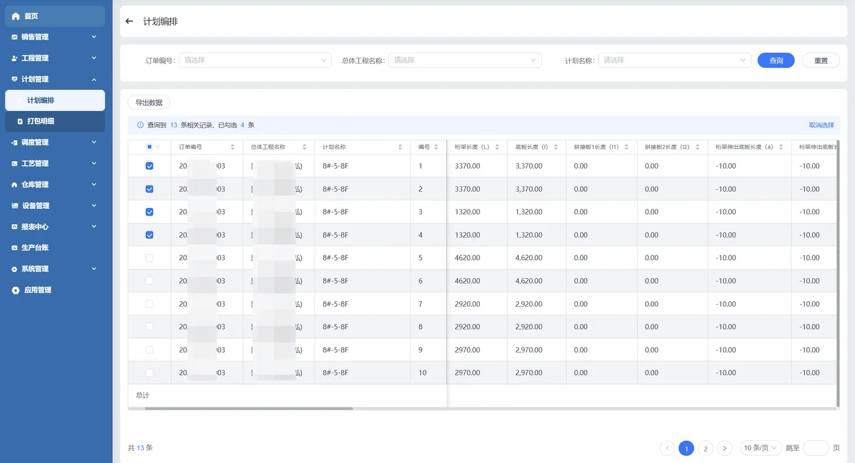Screen dimensions: 855x463
Task: Open the 计划名称 select dropdown
Action: click(x=675, y=60)
